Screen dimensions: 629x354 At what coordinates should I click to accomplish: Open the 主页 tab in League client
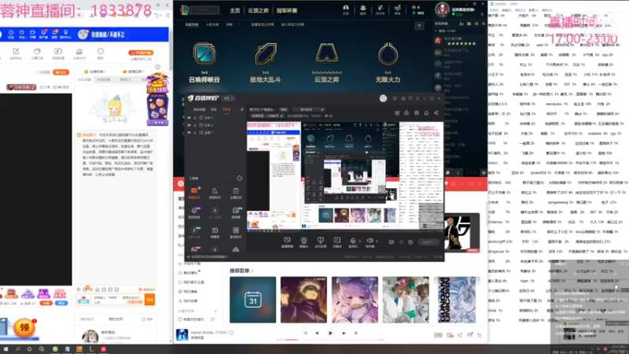[234, 11]
